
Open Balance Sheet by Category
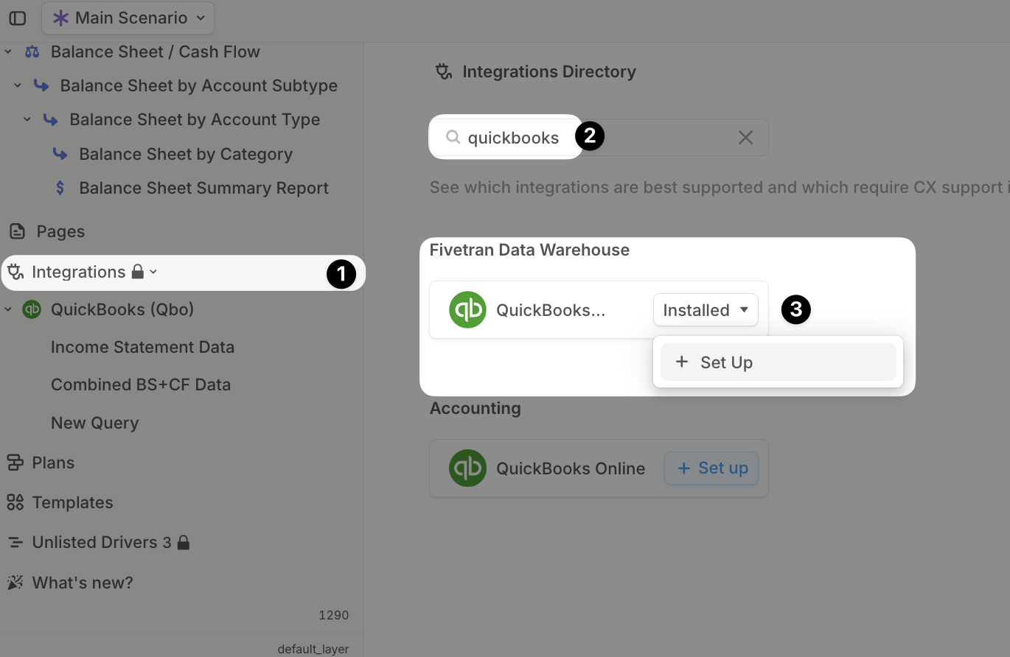tap(186, 154)
